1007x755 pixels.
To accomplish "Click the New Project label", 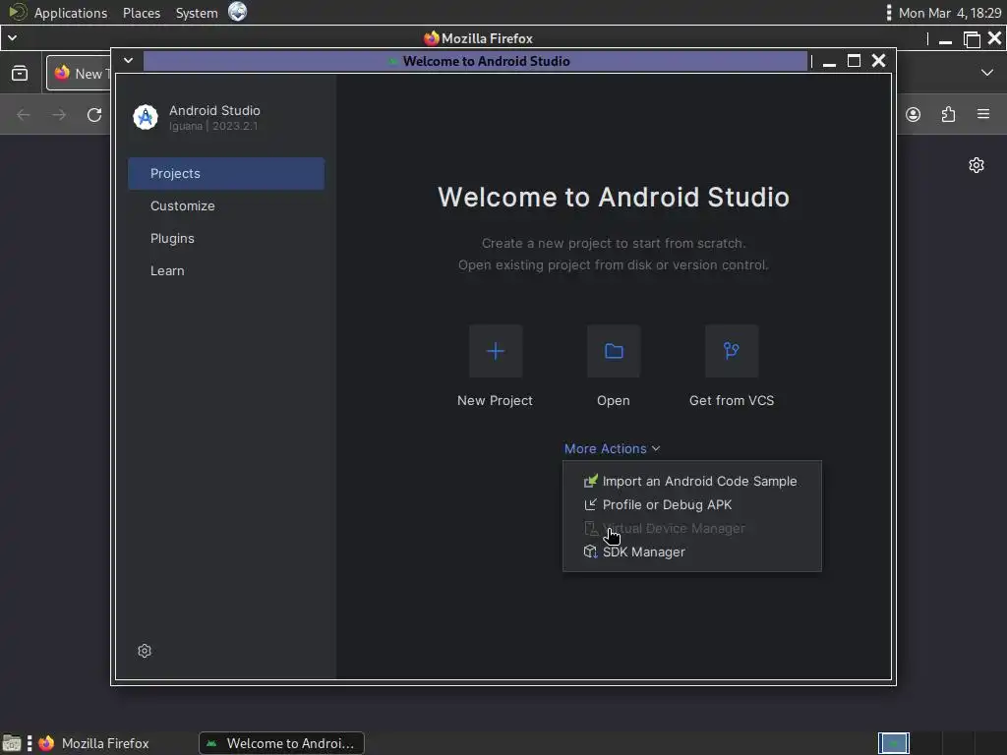I will point(495,400).
